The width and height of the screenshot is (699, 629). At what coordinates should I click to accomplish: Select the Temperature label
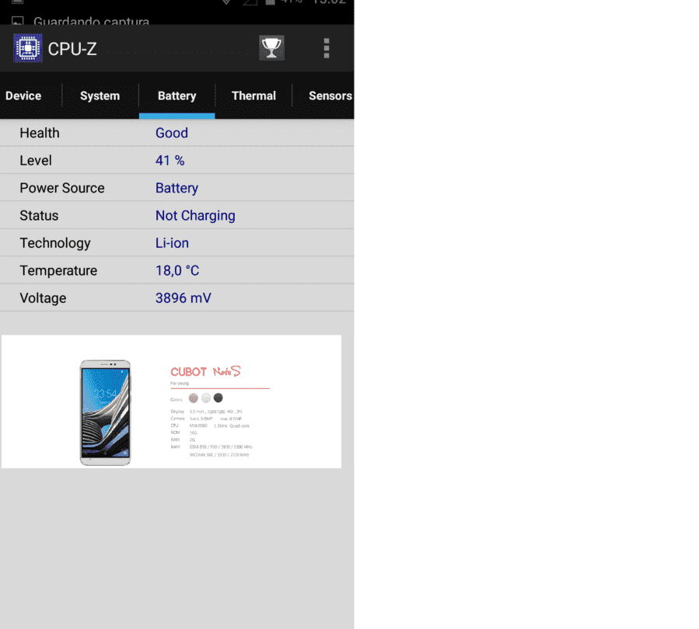(x=58, y=271)
